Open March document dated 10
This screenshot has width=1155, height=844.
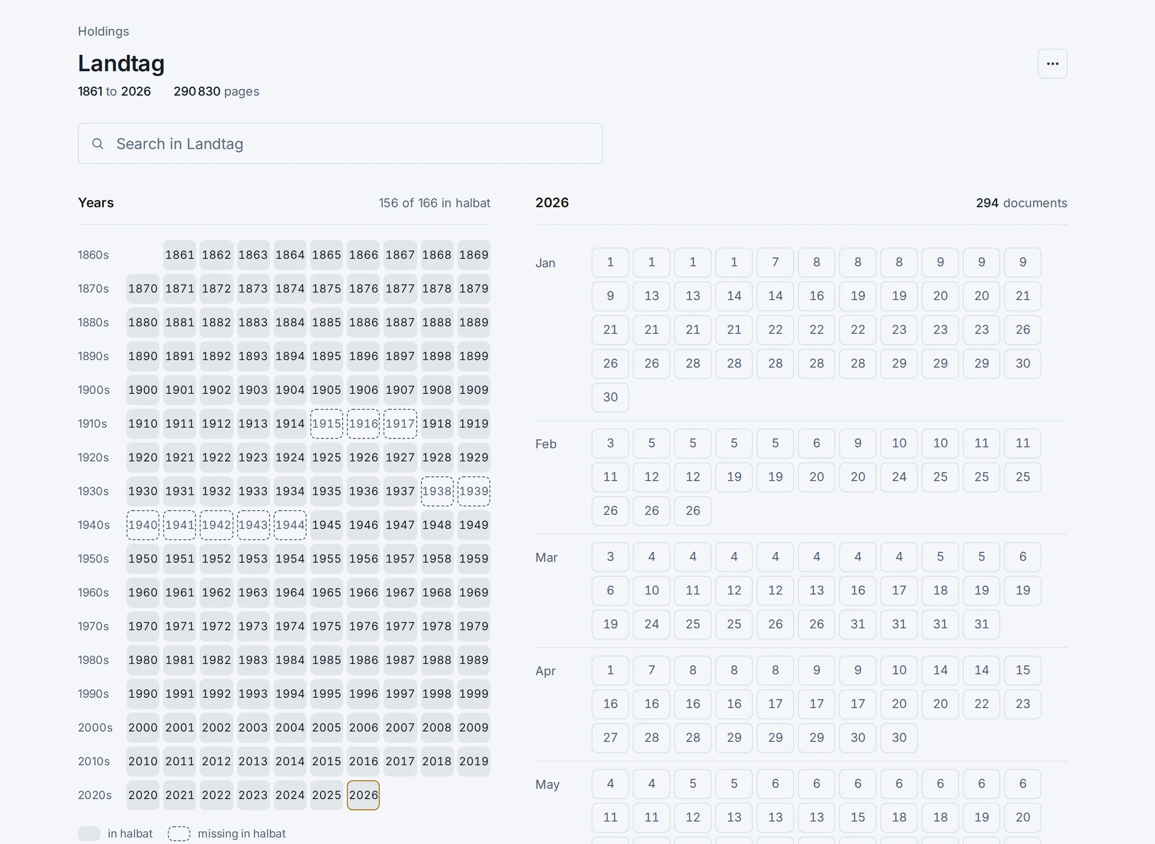pyautogui.click(x=652, y=590)
